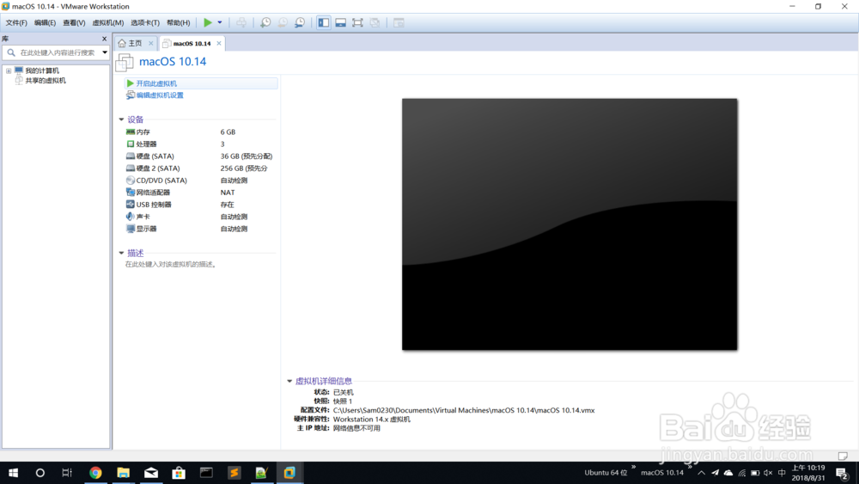Collapse the 设备 section
The width and height of the screenshot is (859, 484).
(122, 119)
